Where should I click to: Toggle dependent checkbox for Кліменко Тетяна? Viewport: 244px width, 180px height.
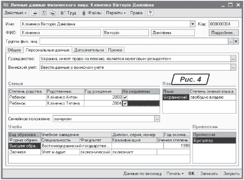125,104
